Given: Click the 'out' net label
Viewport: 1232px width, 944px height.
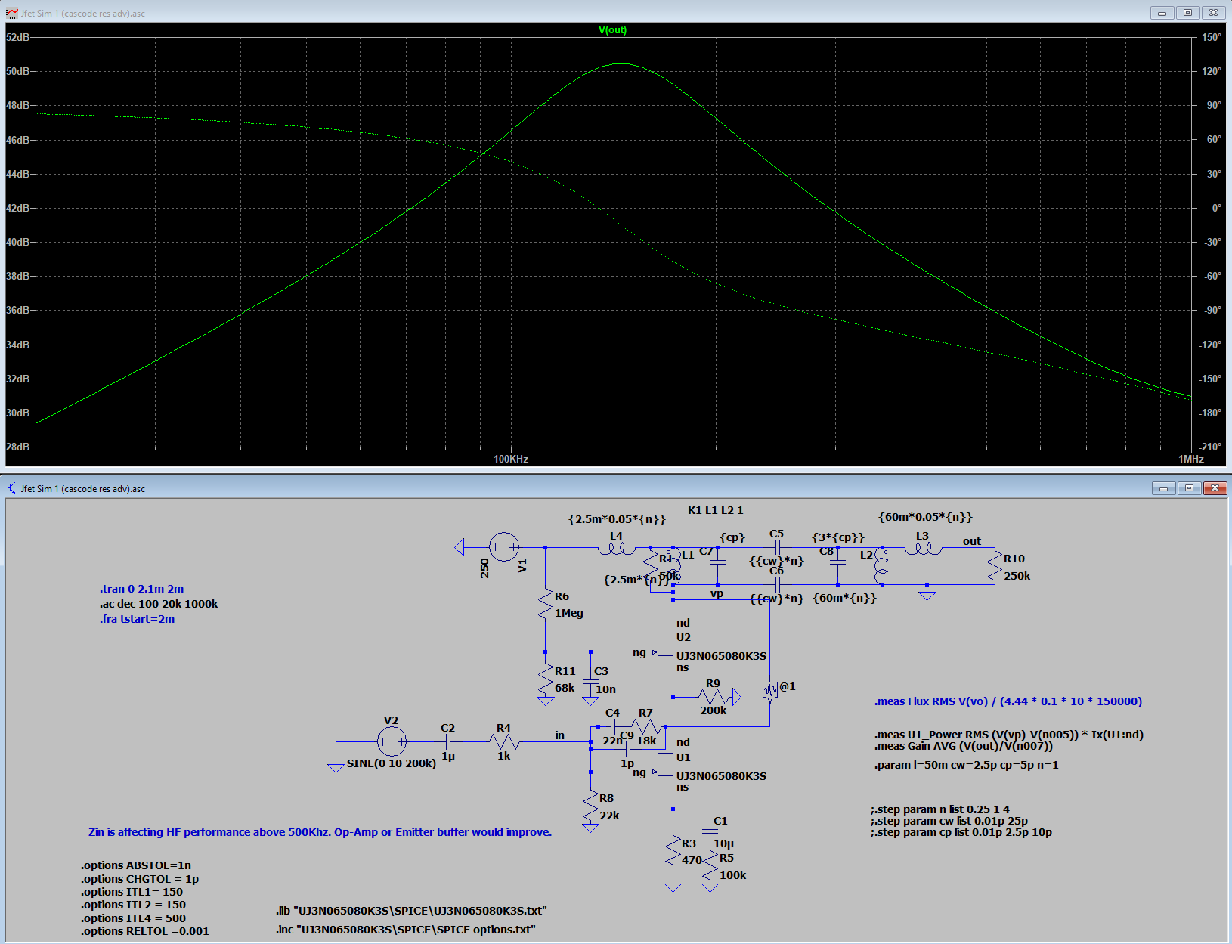Looking at the screenshot, I should 971,541.
